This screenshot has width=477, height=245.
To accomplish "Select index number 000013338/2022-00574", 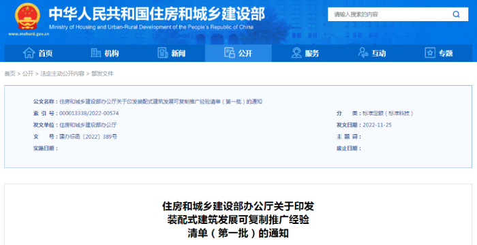I will 89,114.
